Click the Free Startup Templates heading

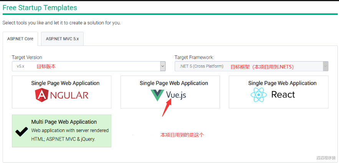click(x=40, y=8)
